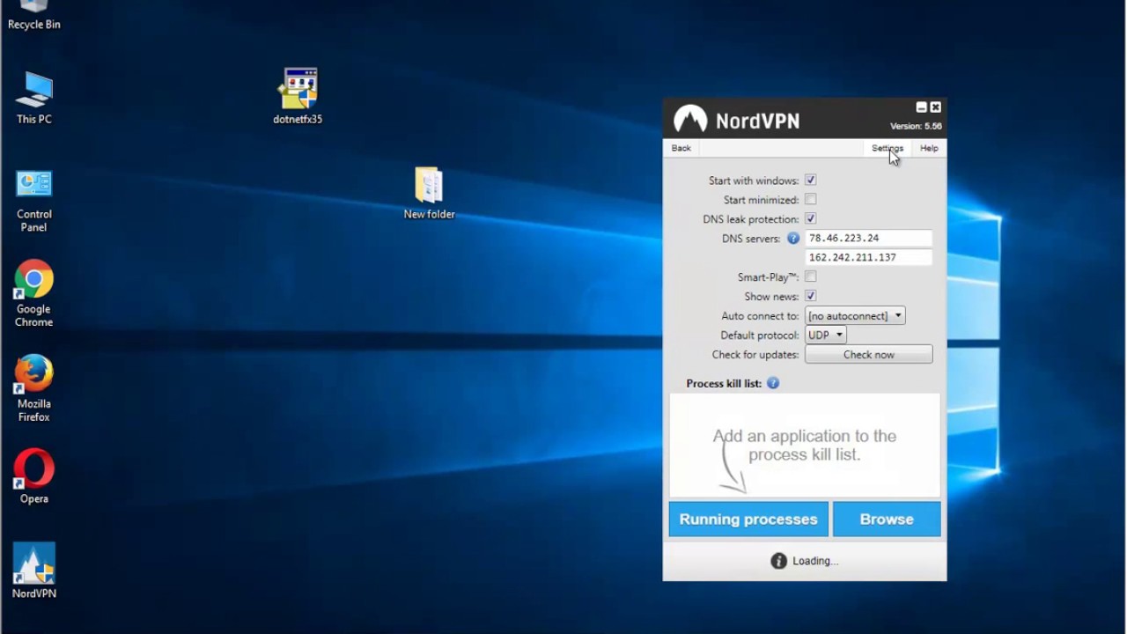Open the Auto connect to dropdown

855,316
